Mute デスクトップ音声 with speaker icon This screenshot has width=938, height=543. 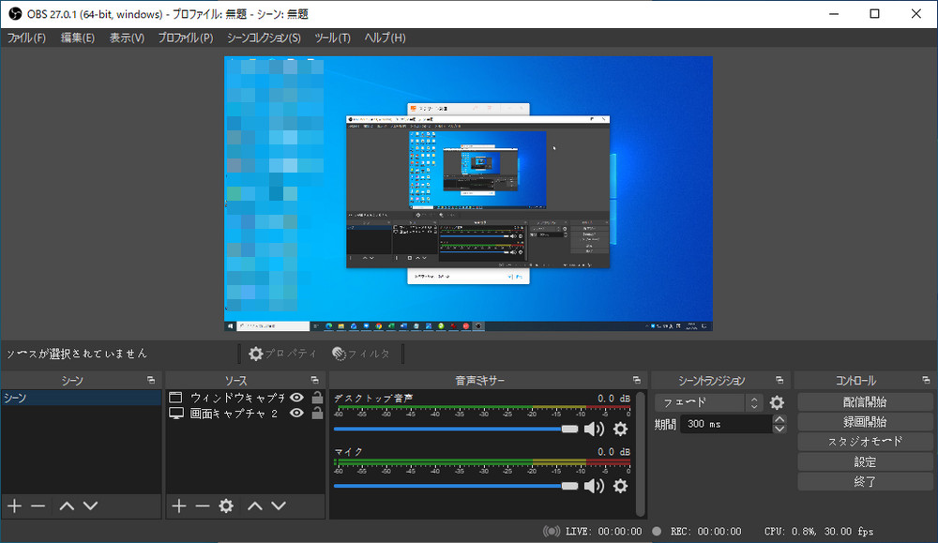click(594, 429)
